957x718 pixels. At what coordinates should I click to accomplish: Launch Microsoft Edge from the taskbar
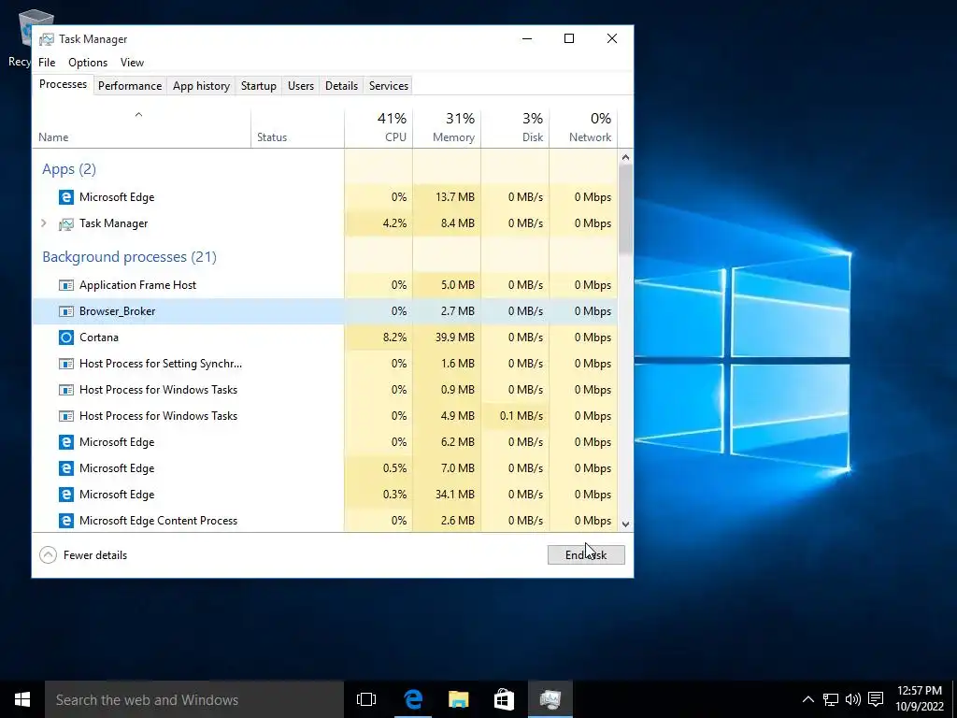[x=413, y=699]
